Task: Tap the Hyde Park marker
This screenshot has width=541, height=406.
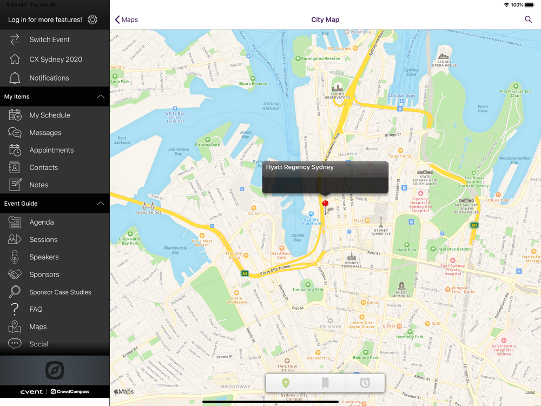Action: pyautogui.click(x=407, y=245)
